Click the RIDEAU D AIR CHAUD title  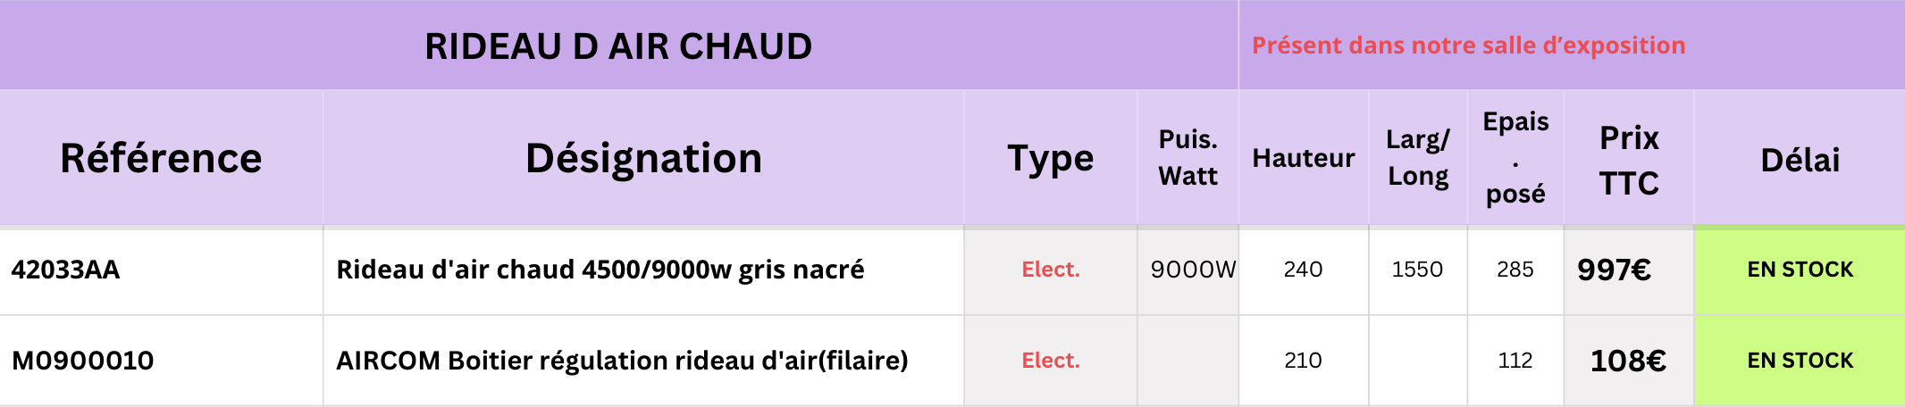point(618,46)
